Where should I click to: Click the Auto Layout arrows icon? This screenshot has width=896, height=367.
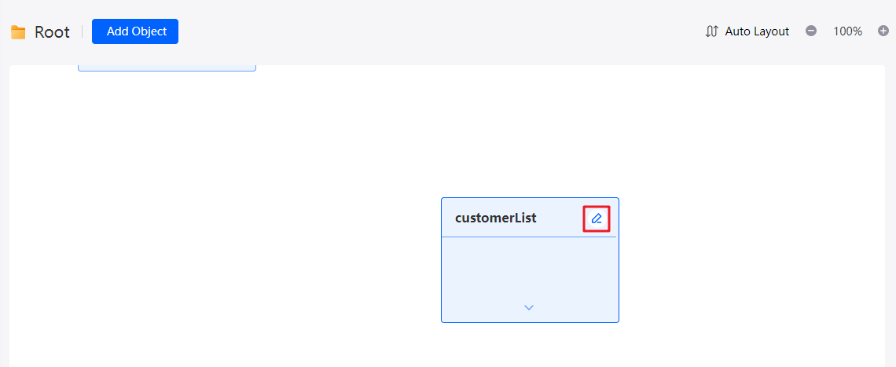[x=711, y=31]
